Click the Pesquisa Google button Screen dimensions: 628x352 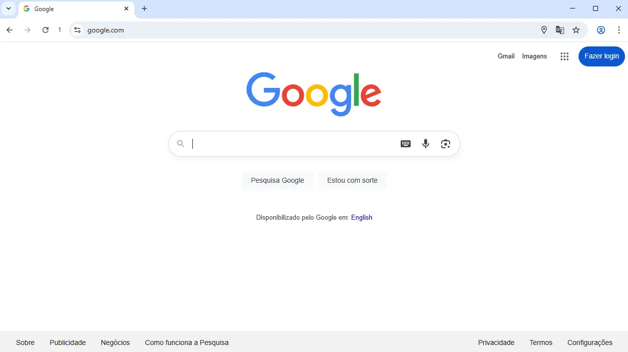pos(277,180)
